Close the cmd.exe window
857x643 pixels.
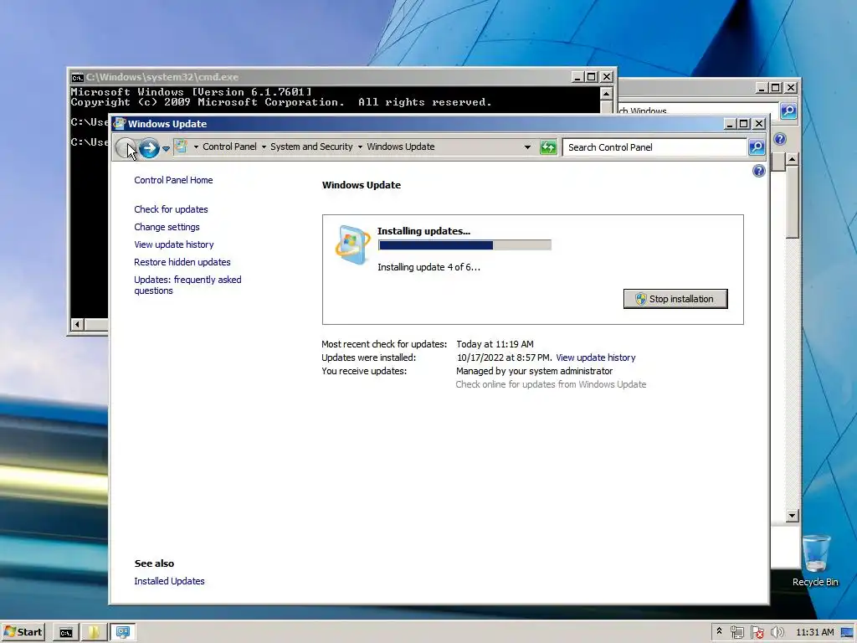[606, 77]
